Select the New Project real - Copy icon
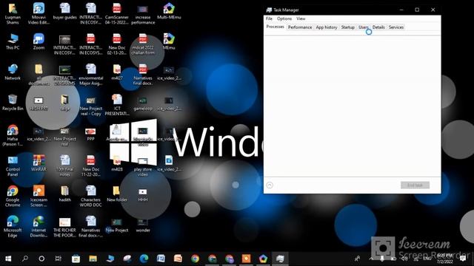 [90, 106]
